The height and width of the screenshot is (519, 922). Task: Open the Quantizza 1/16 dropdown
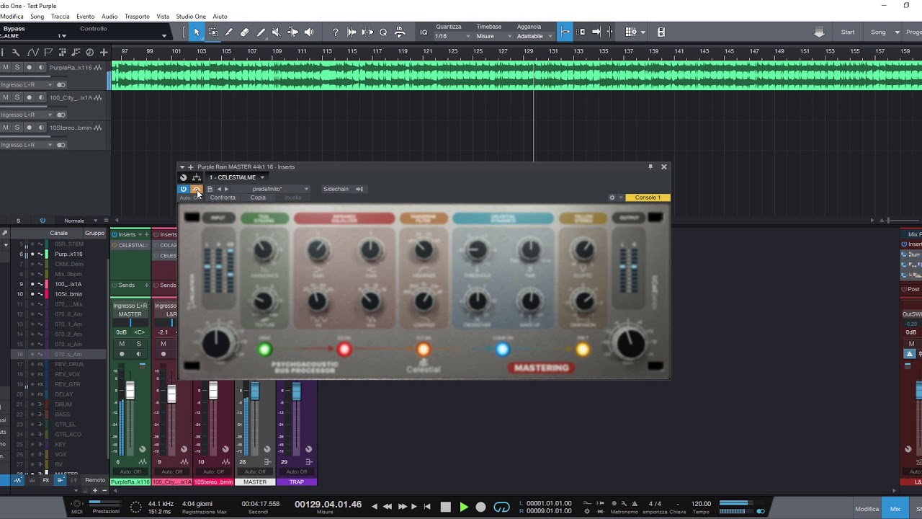tap(454, 36)
